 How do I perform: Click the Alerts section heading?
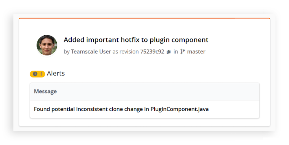tap(56, 73)
